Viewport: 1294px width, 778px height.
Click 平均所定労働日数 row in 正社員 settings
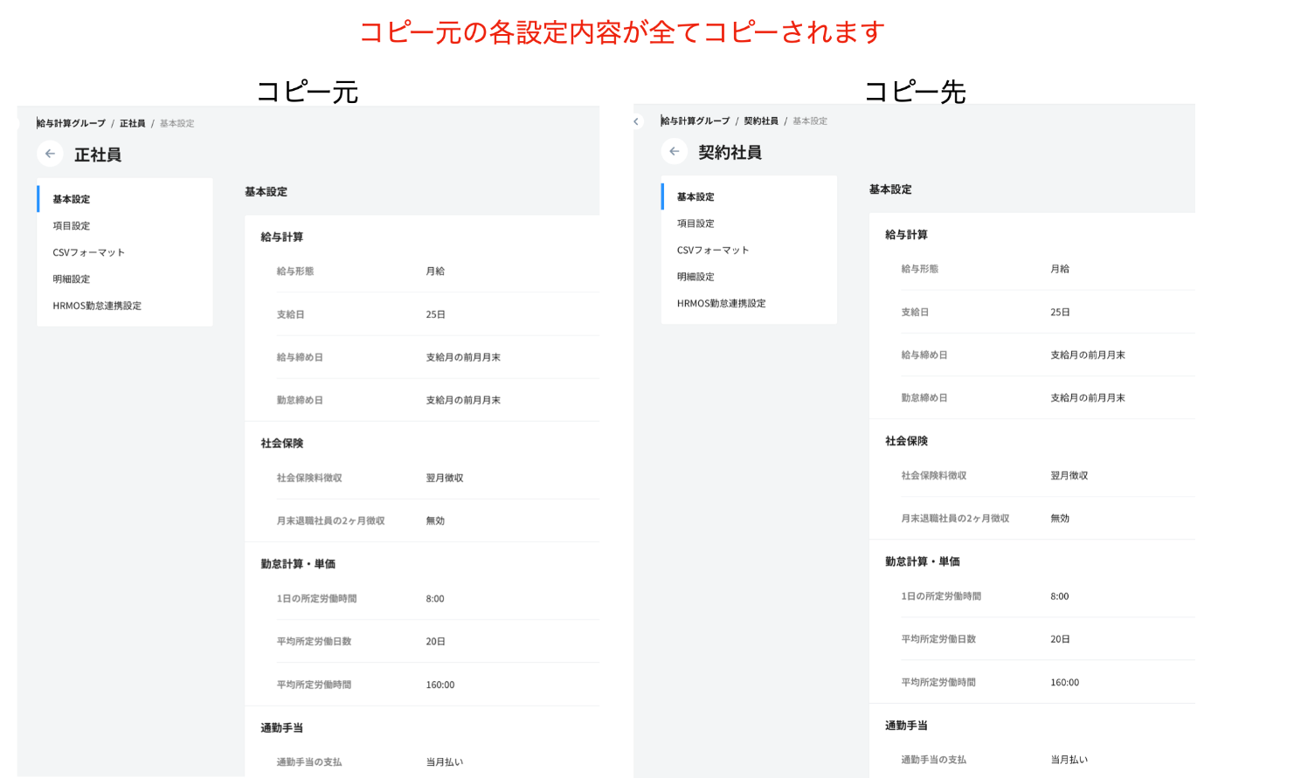[422, 642]
